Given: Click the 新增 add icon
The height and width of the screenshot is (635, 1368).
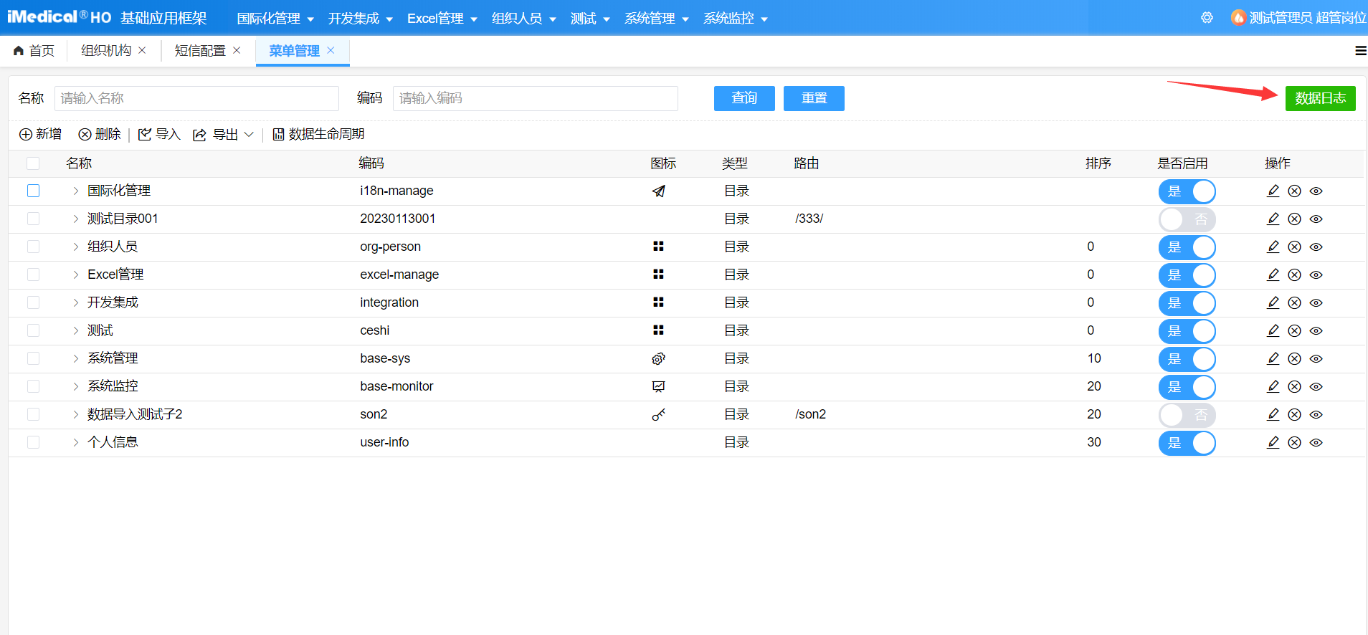Looking at the screenshot, I should click(26, 135).
